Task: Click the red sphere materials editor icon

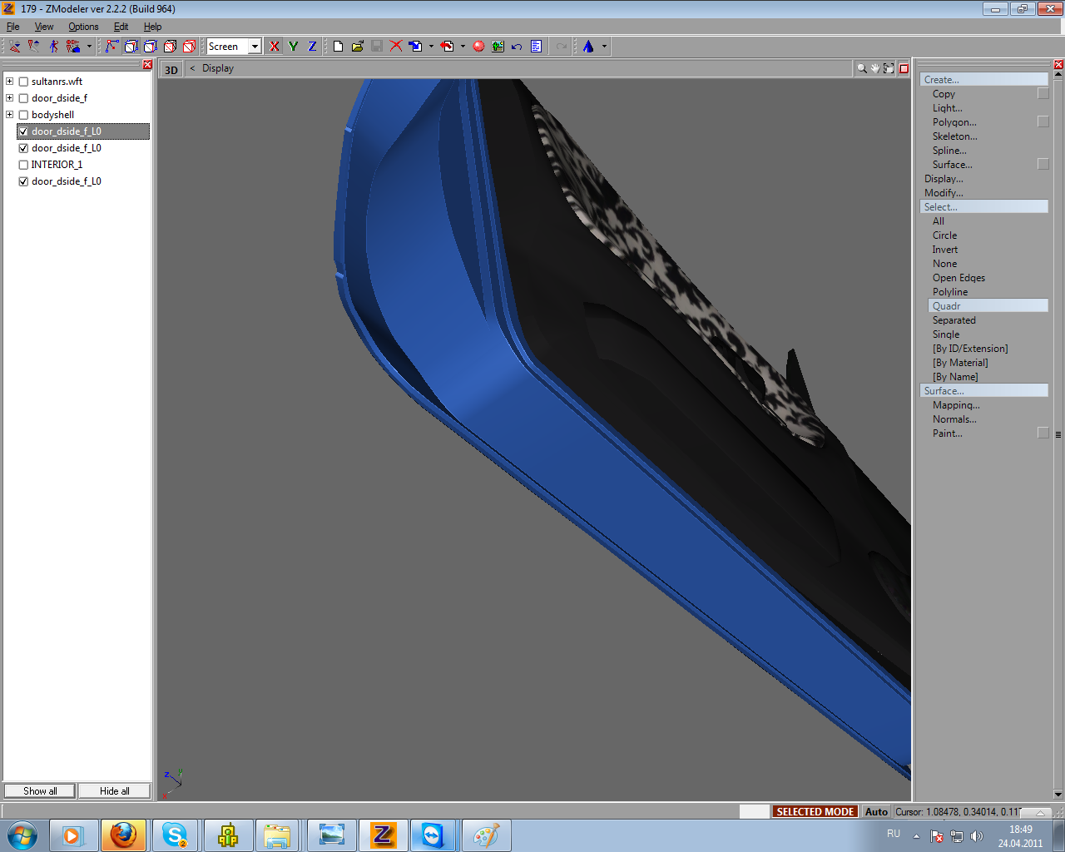Action: point(478,47)
